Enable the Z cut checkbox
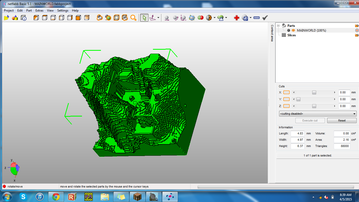 pos(286,106)
